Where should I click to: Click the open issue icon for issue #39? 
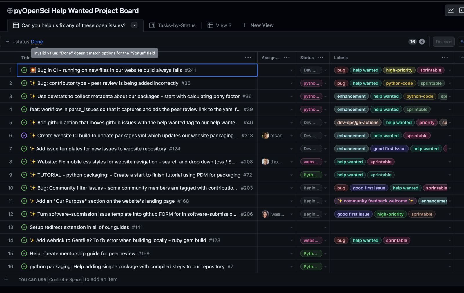pyautogui.click(x=24, y=109)
